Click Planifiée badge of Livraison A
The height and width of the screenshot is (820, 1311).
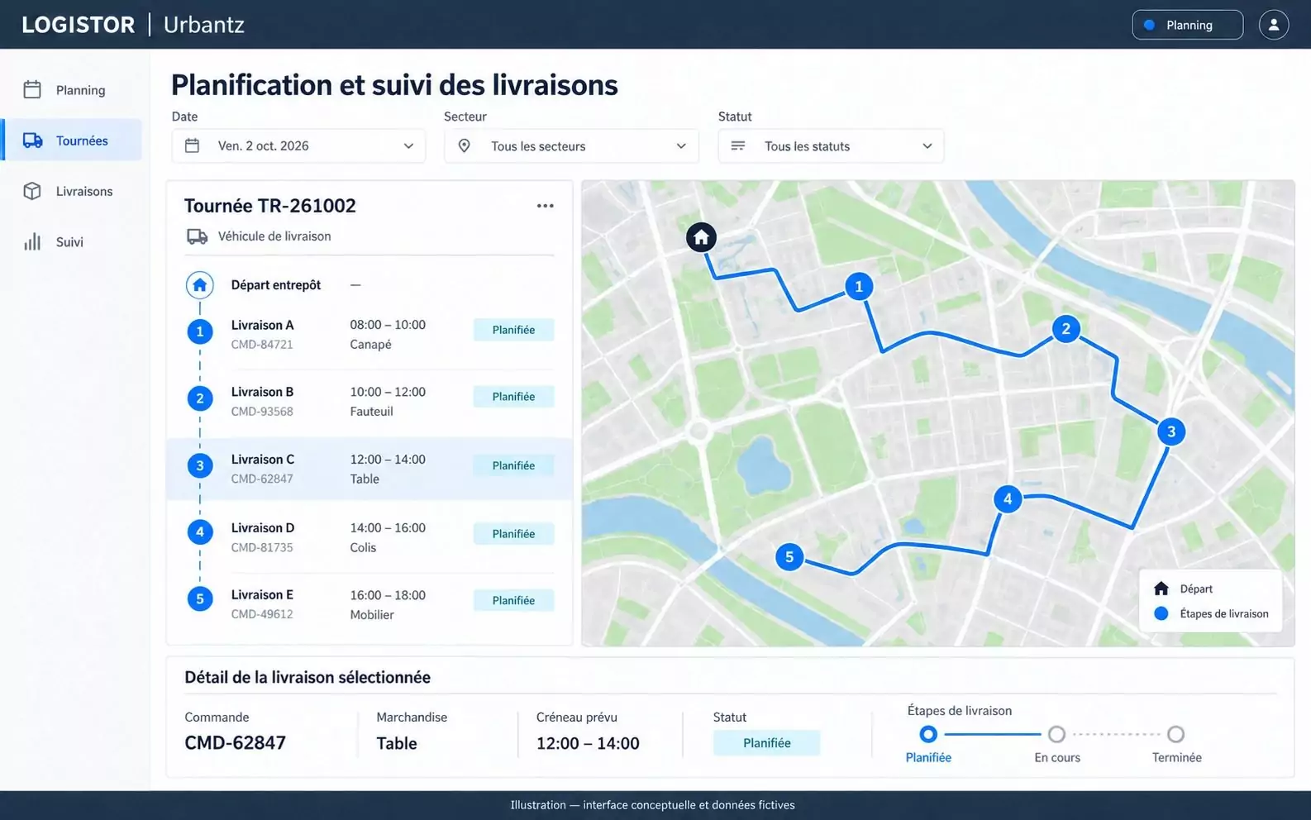(x=513, y=330)
